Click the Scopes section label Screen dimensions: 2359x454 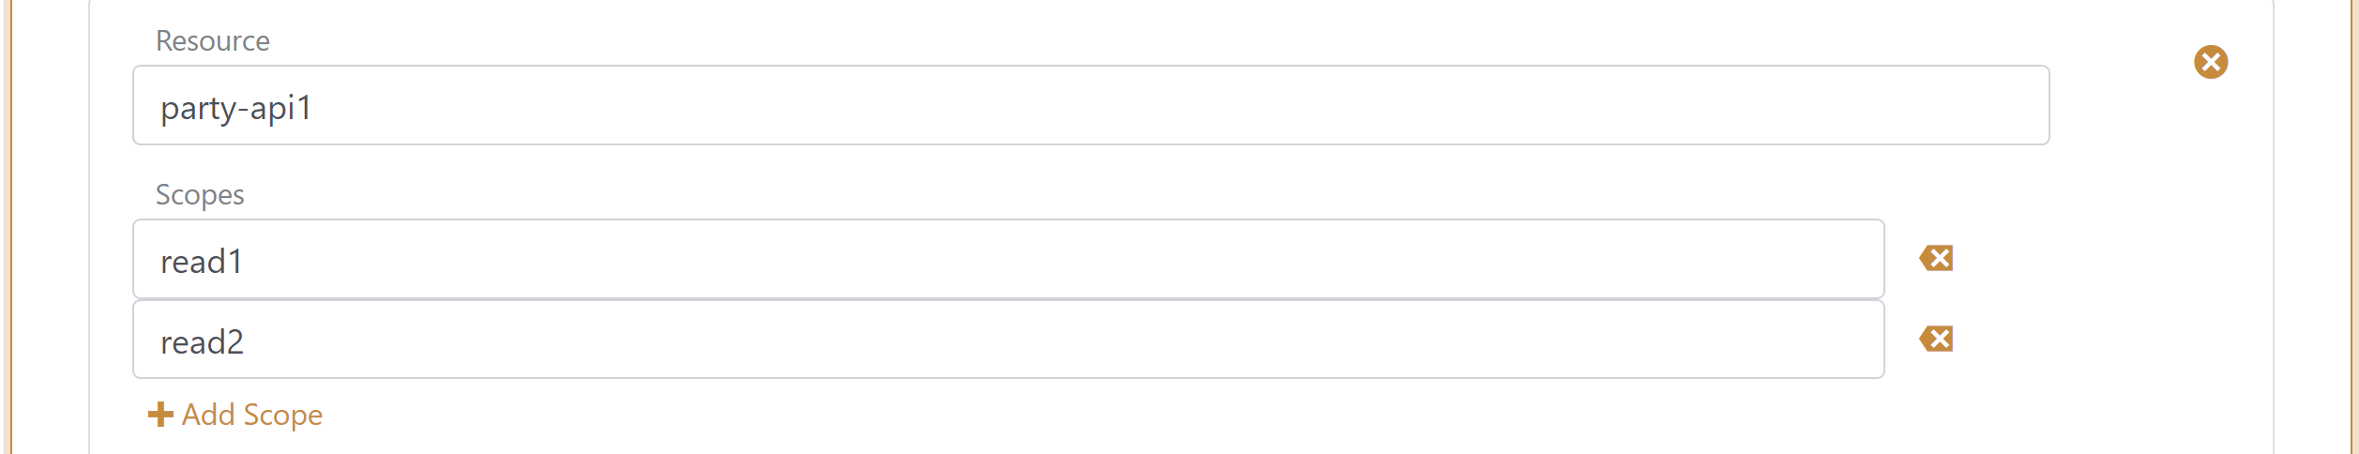click(200, 195)
